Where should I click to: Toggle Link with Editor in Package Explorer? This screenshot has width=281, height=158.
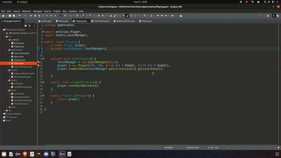pyautogui.click(x=29, y=25)
